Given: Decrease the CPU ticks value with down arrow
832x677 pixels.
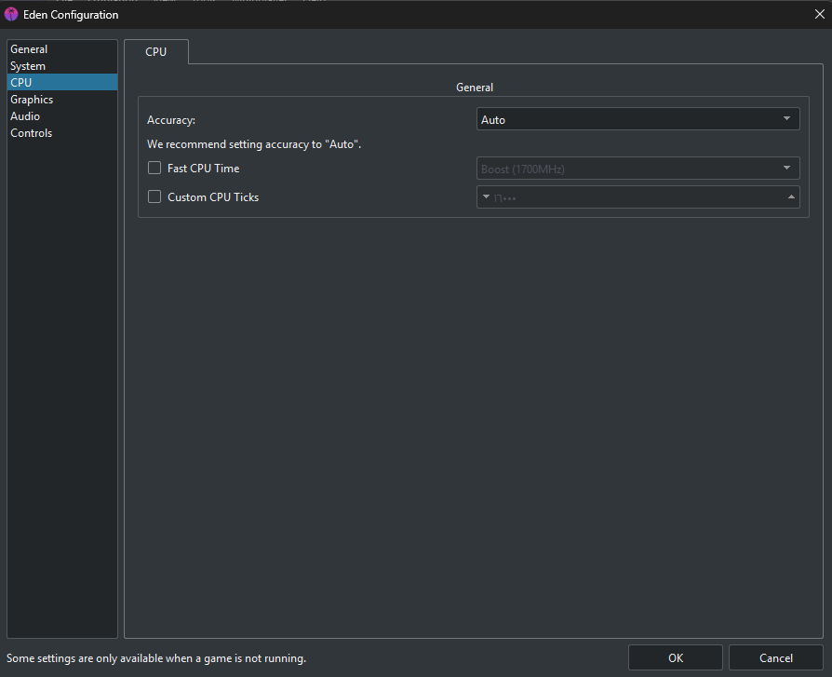Looking at the screenshot, I should coord(486,197).
